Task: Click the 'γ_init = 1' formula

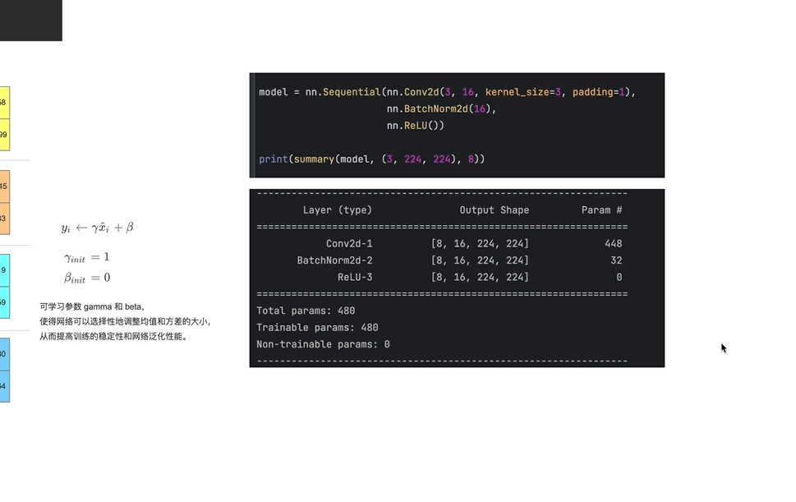Action: point(87,257)
